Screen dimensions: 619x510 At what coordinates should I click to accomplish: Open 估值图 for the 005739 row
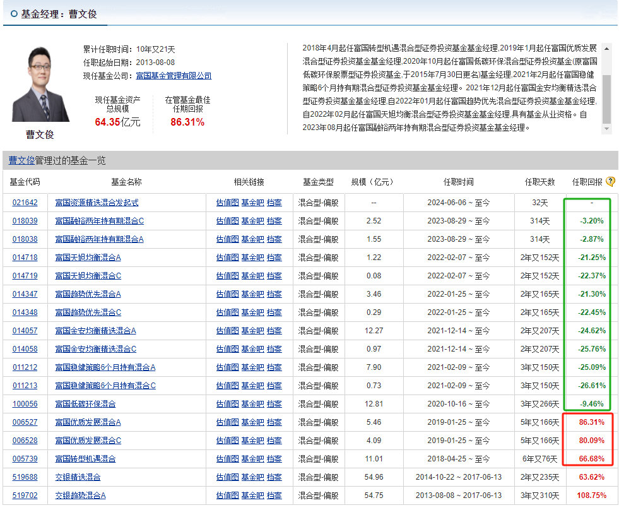(227, 459)
